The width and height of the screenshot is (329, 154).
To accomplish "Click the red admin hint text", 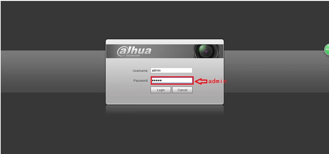I will 217,81.
